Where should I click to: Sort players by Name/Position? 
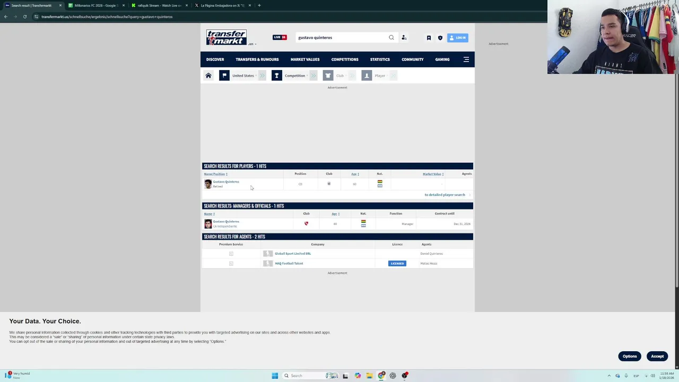pos(215,174)
